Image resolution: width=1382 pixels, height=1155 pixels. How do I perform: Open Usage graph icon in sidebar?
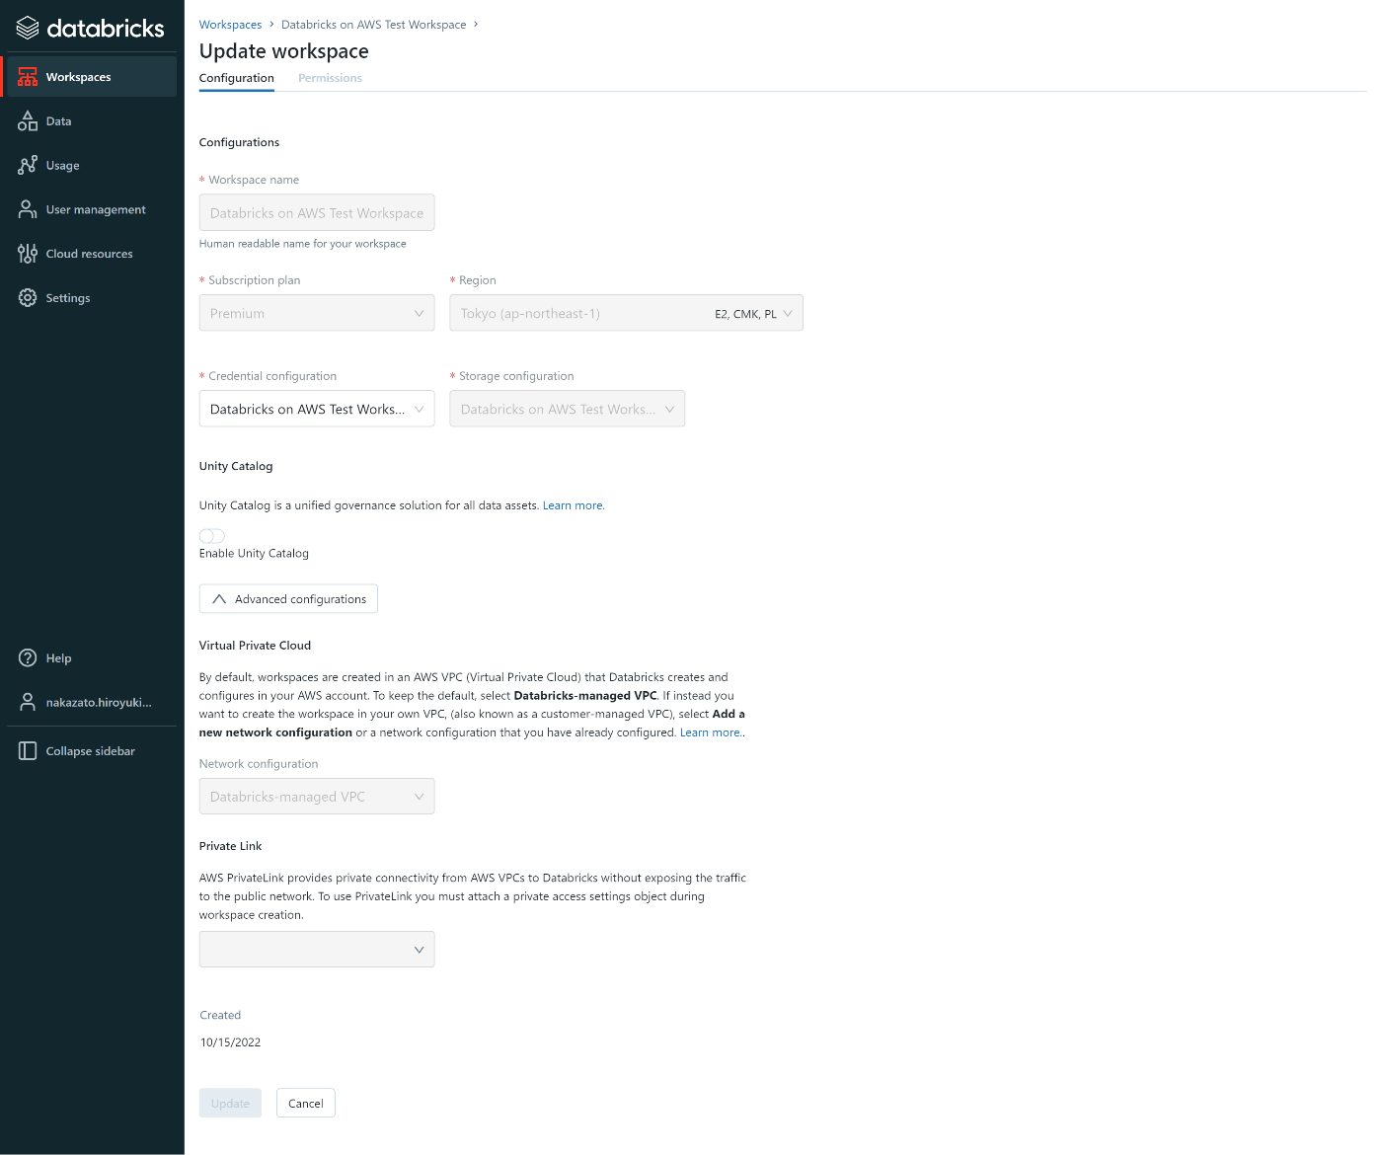28,166
